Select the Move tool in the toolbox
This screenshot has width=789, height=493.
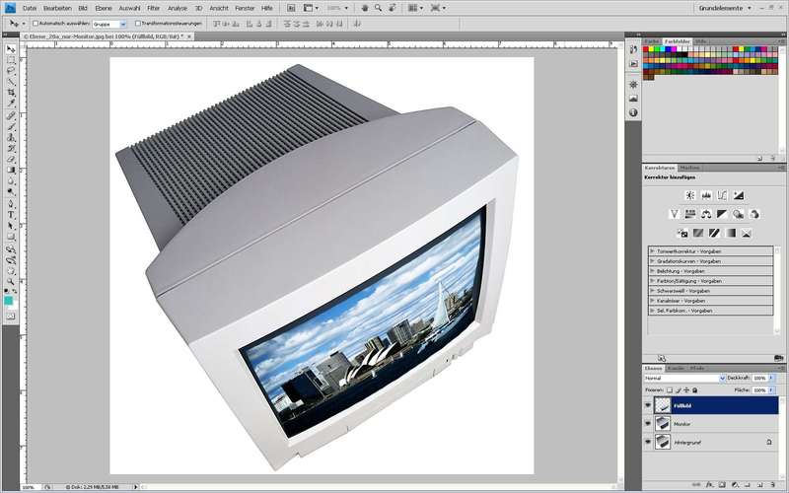(x=11, y=48)
